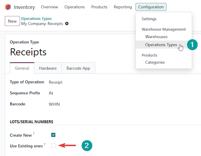Follow the Operations Types breadcrumb link
This screenshot has width=201, height=156.
click(36, 19)
